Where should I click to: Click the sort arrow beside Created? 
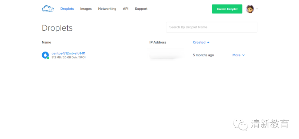pos(208,42)
